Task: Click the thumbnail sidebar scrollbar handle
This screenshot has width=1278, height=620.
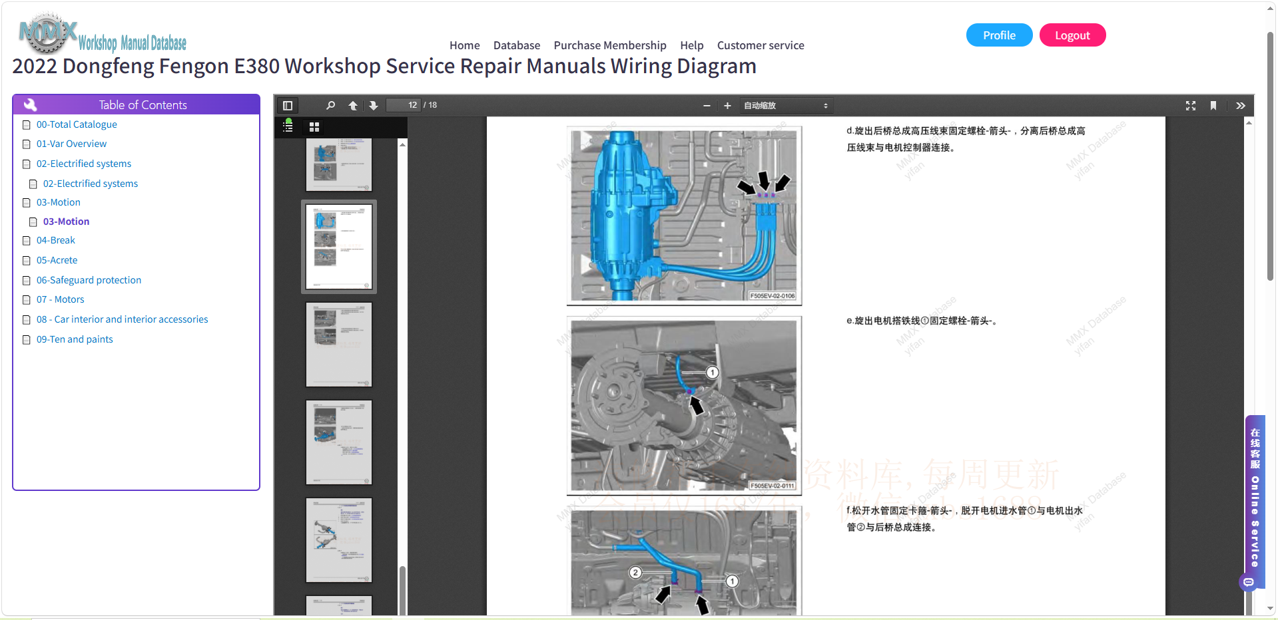Action: (402, 589)
